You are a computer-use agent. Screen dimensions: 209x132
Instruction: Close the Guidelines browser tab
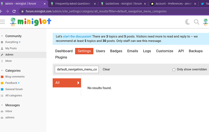145,4
